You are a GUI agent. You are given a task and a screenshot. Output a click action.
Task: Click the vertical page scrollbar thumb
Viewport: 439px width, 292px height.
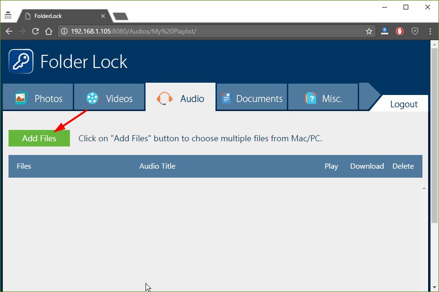434,136
